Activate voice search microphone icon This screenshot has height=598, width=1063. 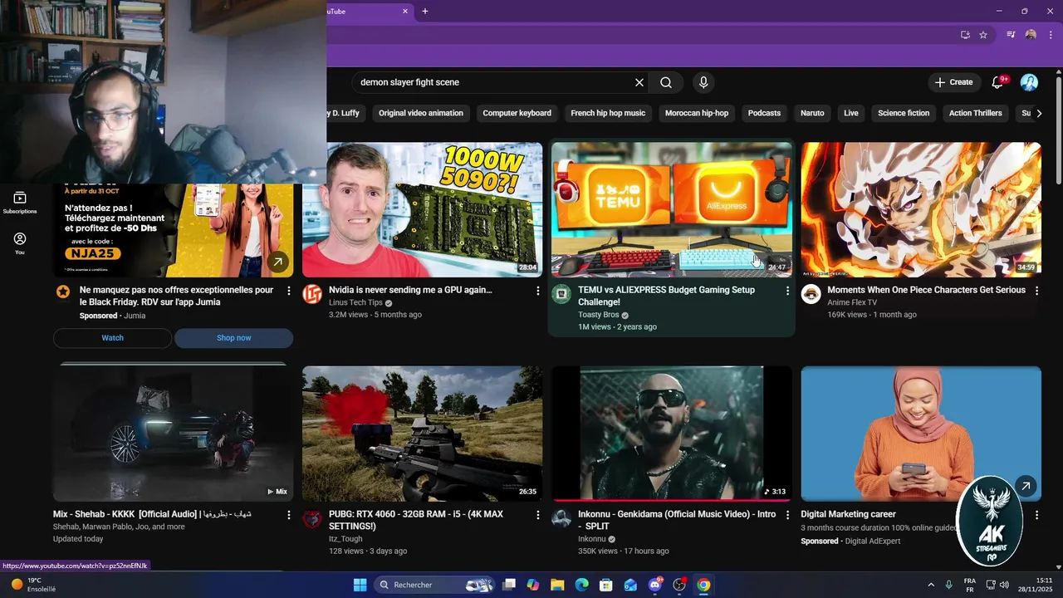pyautogui.click(x=703, y=82)
